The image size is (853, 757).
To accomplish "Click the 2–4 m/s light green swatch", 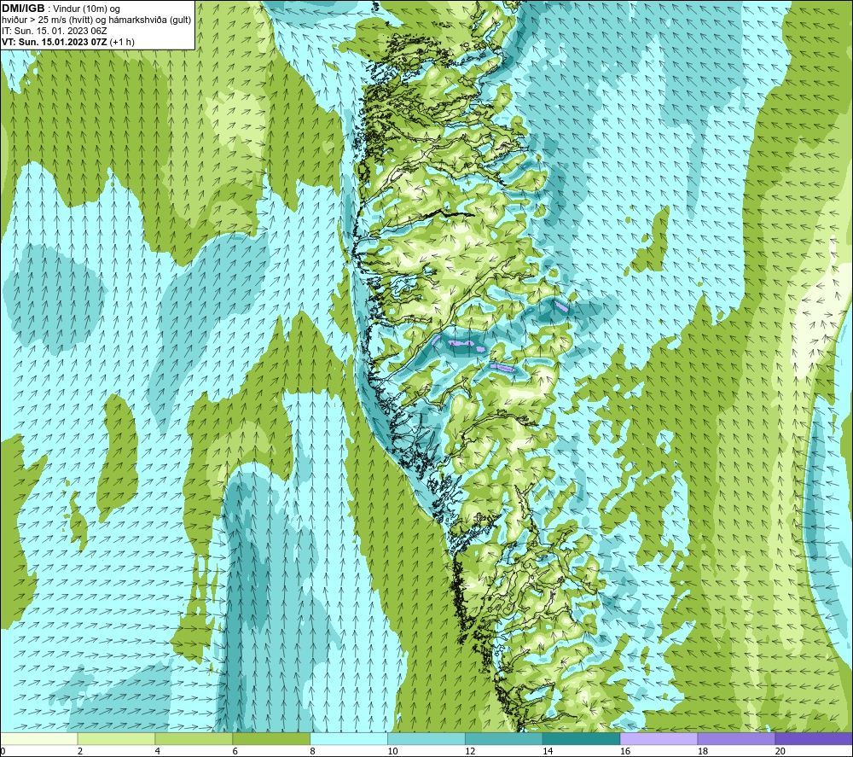I will click(x=116, y=738).
